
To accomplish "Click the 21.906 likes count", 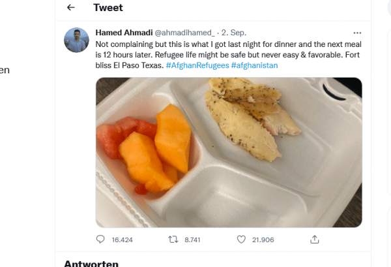I will pyautogui.click(x=265, y=240).
